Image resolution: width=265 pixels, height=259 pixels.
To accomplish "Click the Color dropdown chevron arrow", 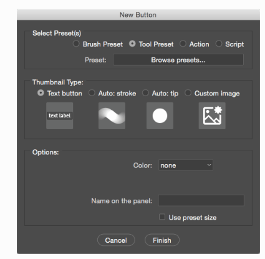I will [209, 165].
